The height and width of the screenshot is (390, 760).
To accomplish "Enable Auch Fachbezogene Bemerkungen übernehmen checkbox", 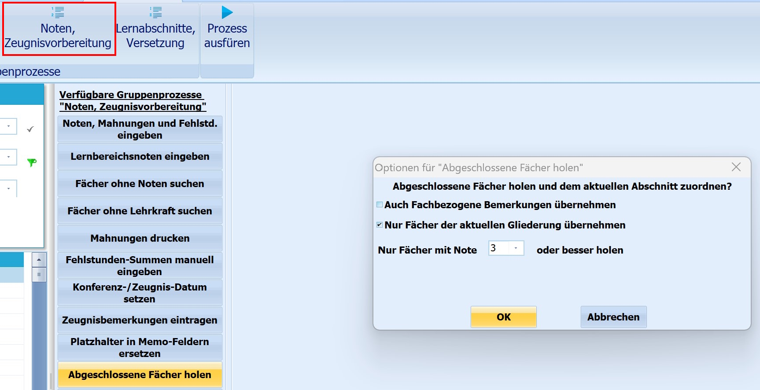I will point(380,205).
